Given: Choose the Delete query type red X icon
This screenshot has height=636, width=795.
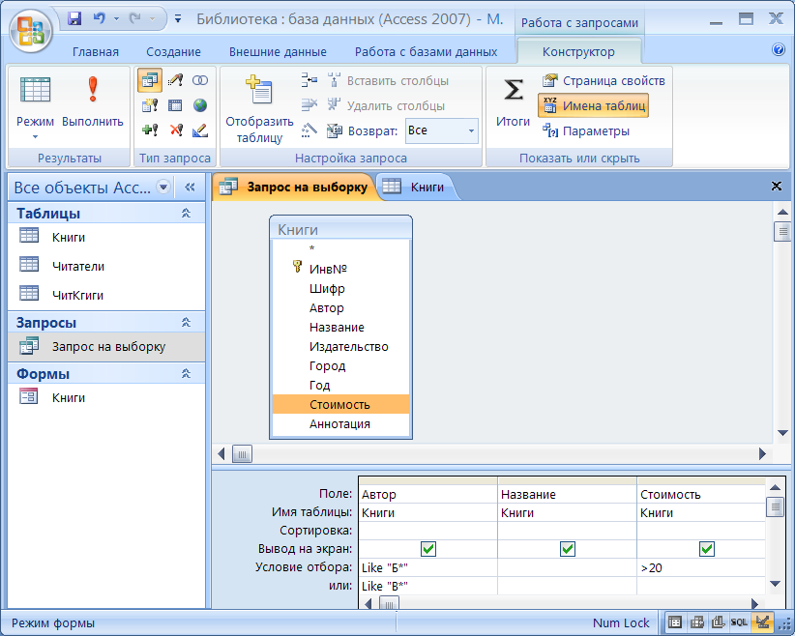Looking at the screenshot, I should coord(175,130).
